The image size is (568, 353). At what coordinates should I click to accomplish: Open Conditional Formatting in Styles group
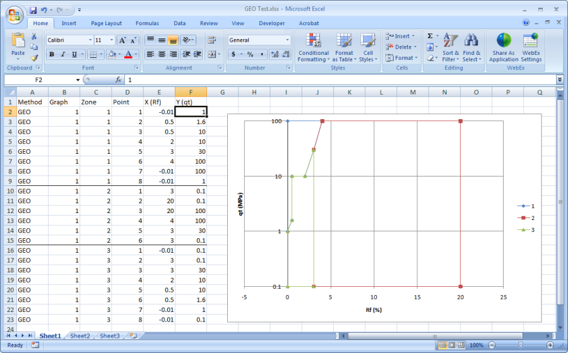[313, 48]
